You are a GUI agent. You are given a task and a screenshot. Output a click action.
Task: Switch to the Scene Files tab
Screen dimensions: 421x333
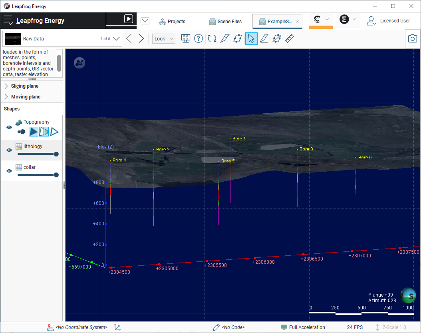pyautogui.click(x=226, y=22)
